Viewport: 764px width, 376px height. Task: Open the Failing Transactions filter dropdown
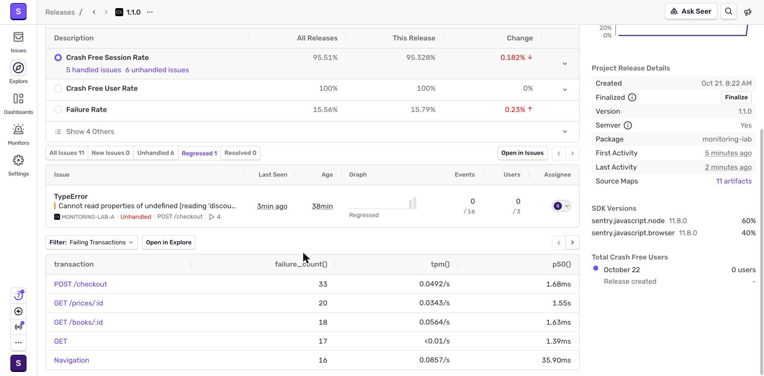coord(91,243)
